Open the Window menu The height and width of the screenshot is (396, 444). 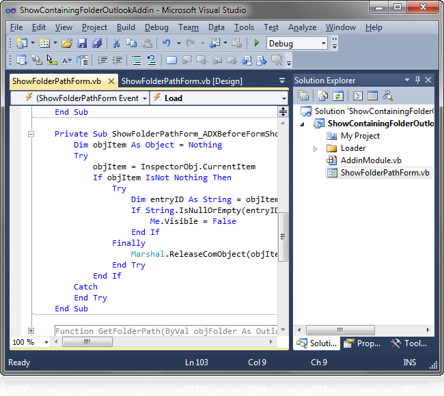pyautogui.click(x=341, y=27)
